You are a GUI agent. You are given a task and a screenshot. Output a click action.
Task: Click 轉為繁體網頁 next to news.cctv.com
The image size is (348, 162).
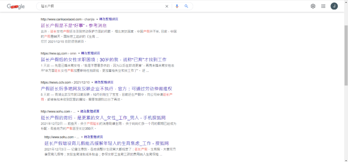coord(104,82)
